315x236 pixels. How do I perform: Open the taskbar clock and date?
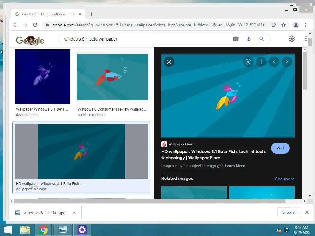[301, 230]
